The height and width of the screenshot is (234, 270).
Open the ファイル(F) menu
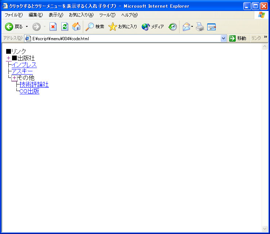pos(13,15)
